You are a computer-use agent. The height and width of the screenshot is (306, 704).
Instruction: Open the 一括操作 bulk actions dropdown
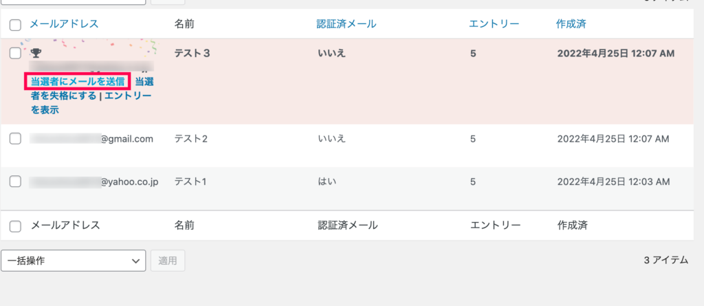click(x=73, y=261)
